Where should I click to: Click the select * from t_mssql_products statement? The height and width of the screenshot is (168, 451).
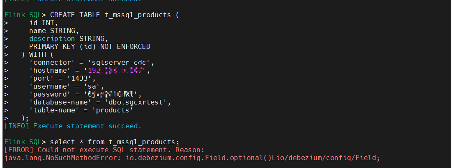point(115,142)
